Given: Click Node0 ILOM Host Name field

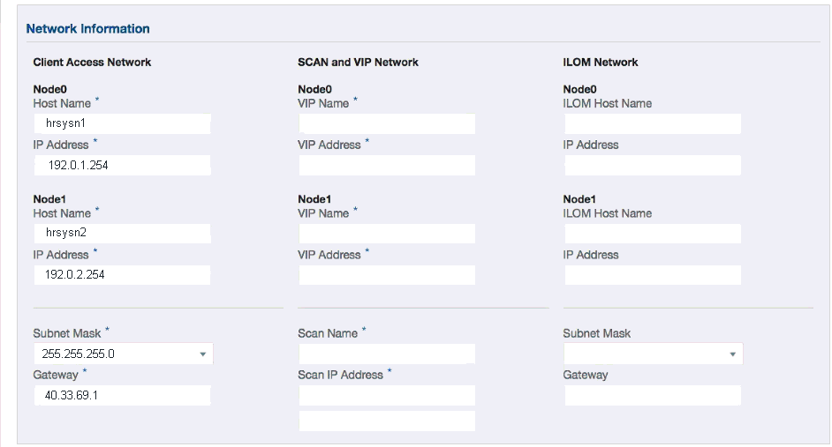Looking at the screenshot, I should point(652,123).
